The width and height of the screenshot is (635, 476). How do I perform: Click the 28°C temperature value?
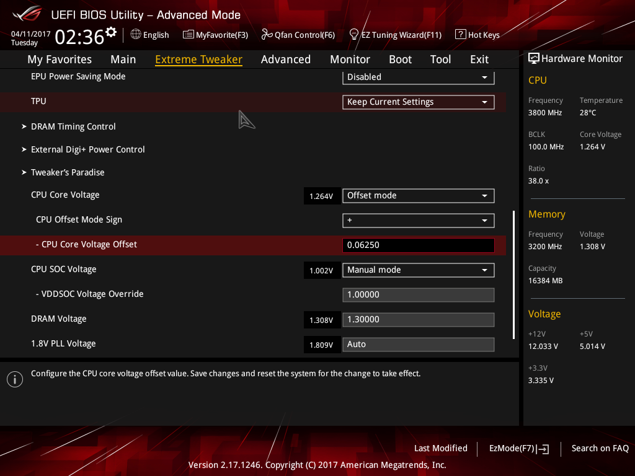[588, 113]
